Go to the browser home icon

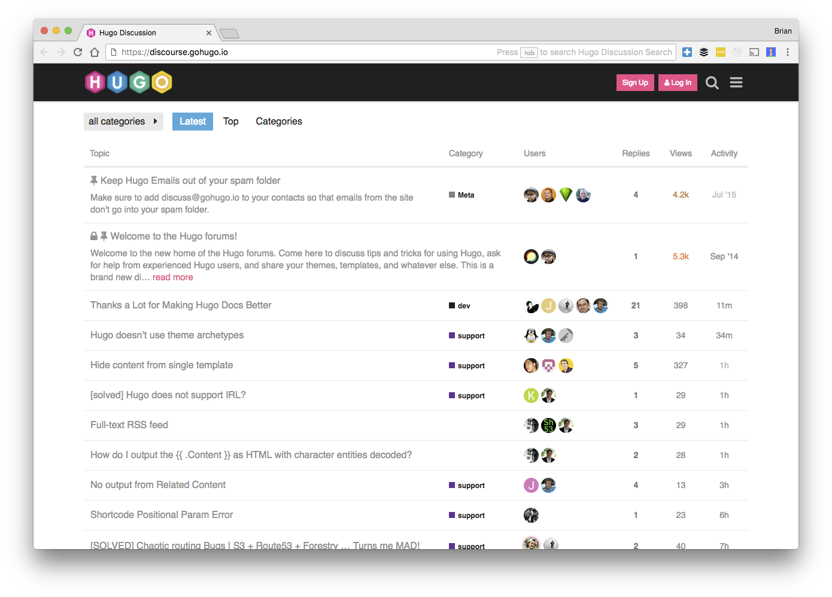pyautogui.click(x=95, y=52)
